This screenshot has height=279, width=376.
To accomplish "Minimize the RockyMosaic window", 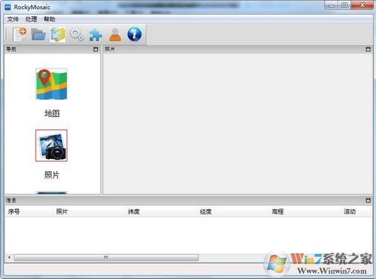I will [x=331, y=5].
